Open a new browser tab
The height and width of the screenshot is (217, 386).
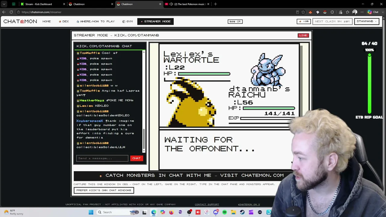215,4
